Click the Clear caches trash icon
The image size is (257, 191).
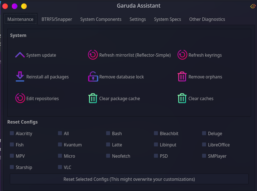coord(182,98)
